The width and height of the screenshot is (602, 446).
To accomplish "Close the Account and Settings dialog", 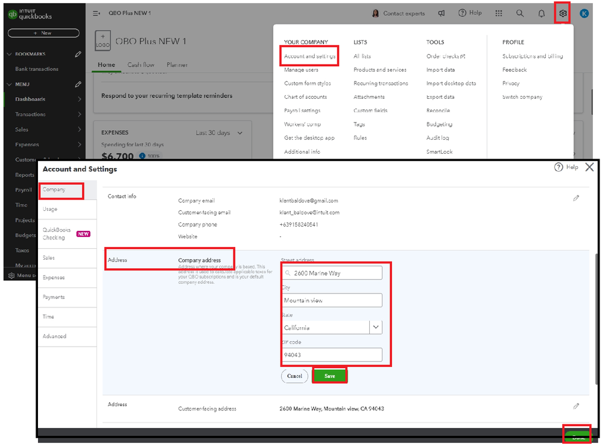I will (589, 167).
